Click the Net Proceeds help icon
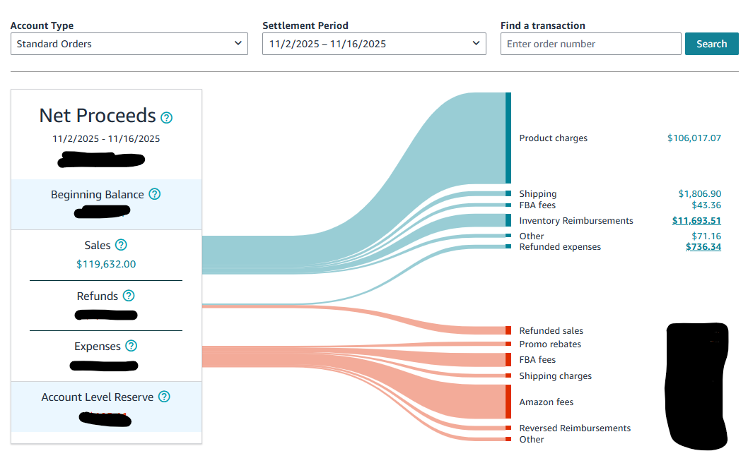 point(167,118)
